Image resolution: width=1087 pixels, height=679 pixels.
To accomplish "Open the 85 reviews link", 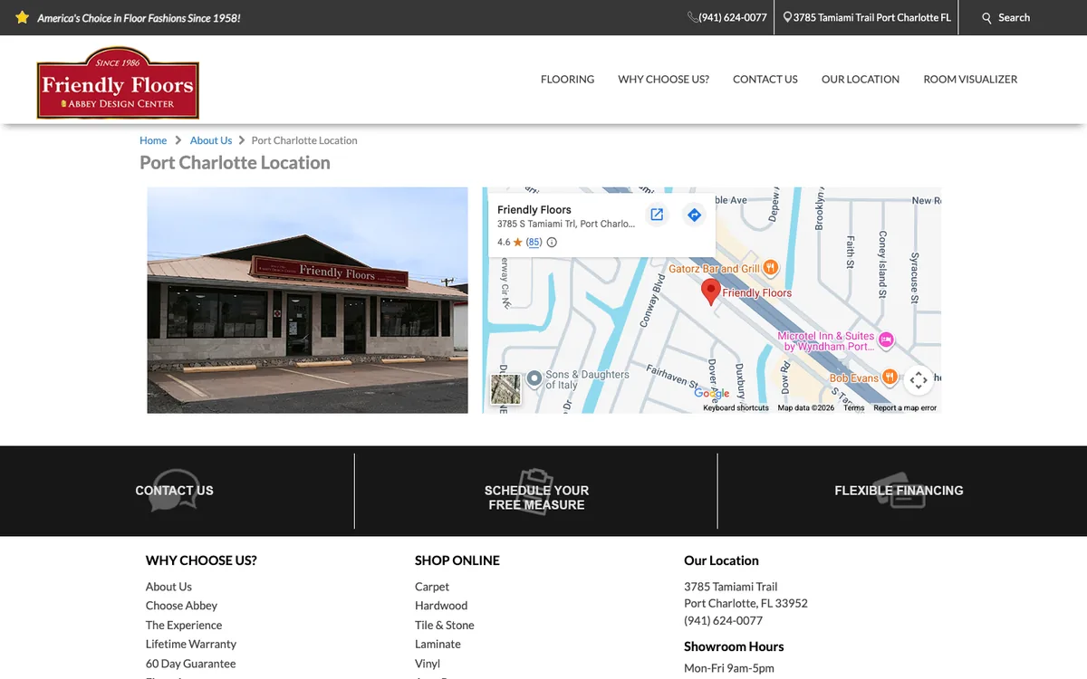I will click(534, 242).
